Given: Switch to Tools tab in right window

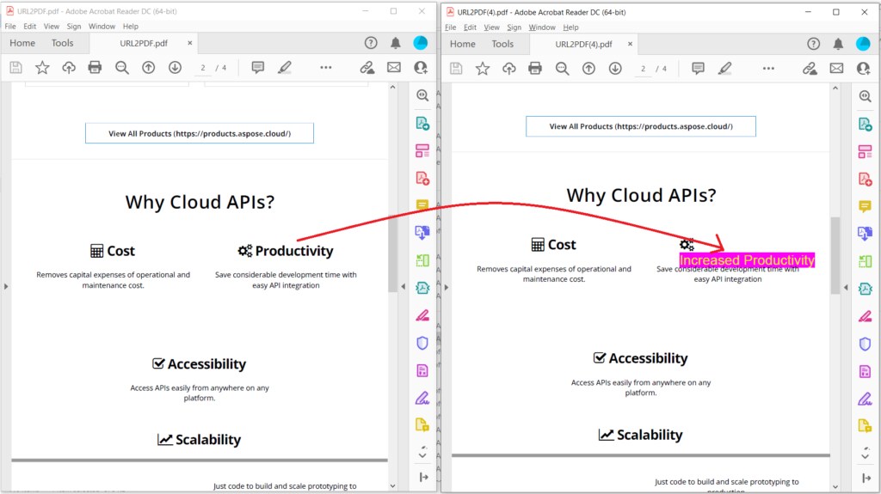Looking at the screenshot, I should (502, 45).
